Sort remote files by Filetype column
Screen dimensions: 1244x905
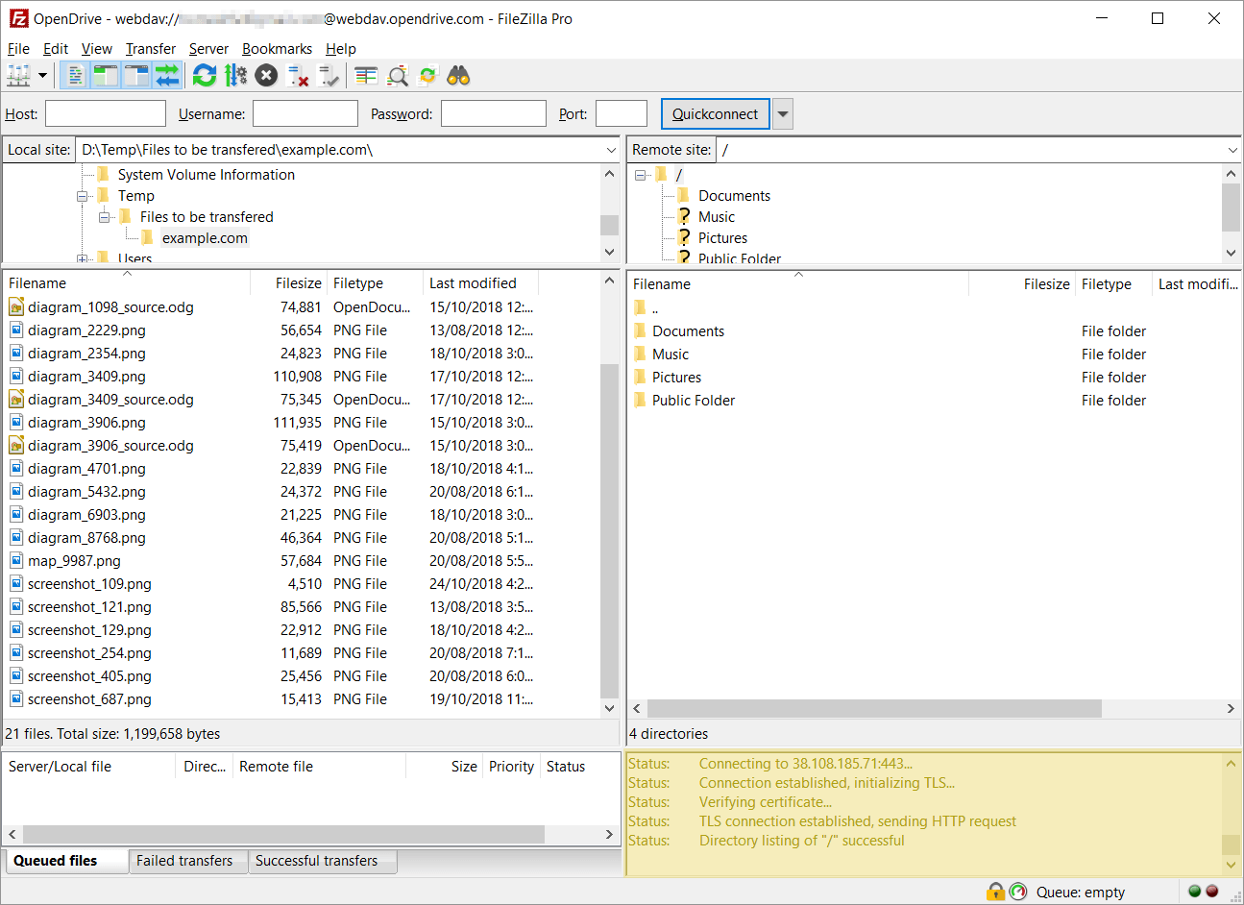[x=1113, y=284]
